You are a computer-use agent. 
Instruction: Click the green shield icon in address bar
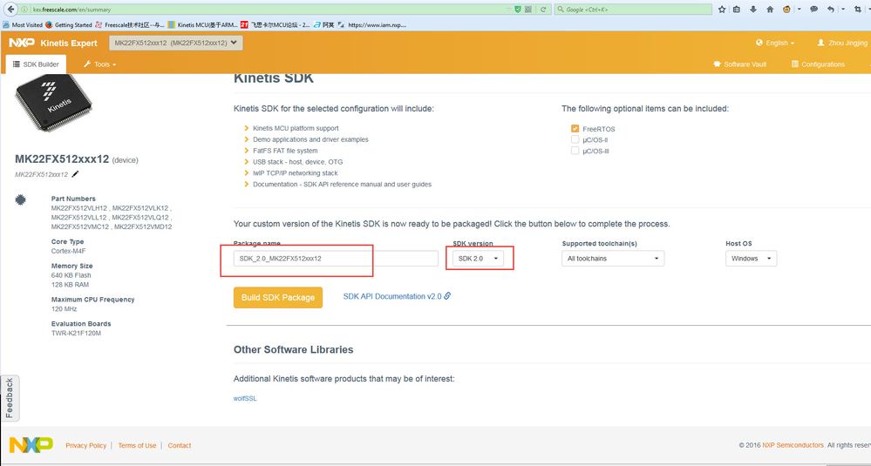coord(518,10)
